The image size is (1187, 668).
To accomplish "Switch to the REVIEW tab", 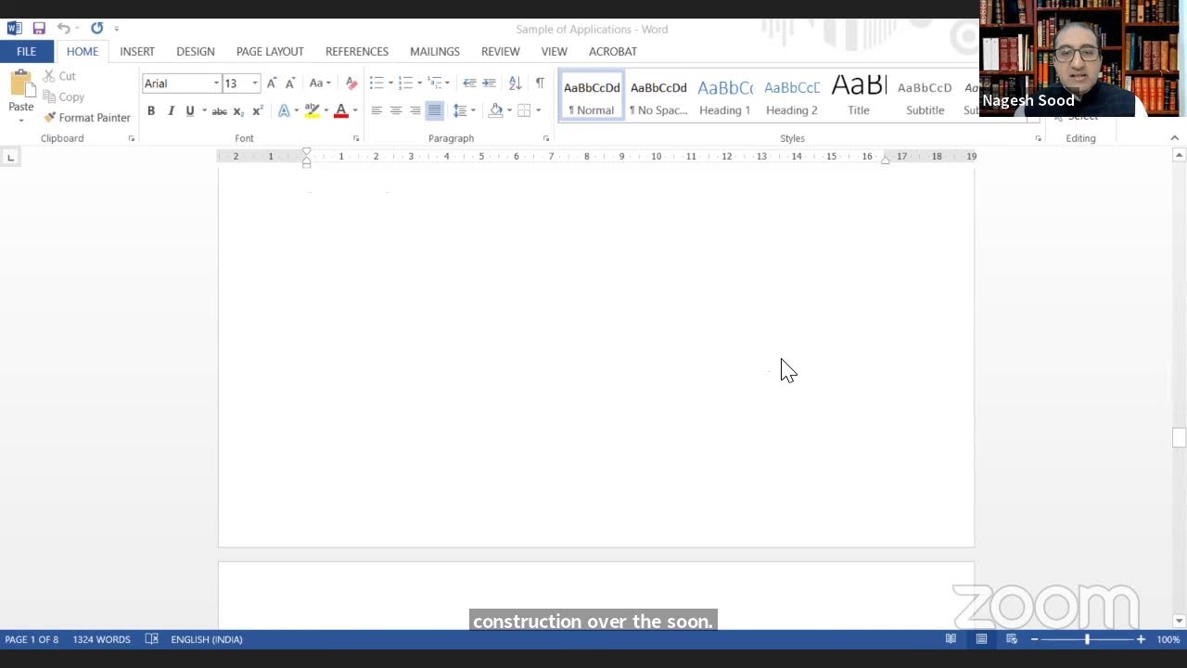I will pyautogui.click(x=501, y=52).
